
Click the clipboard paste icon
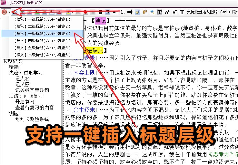click(x=145, y=12)
